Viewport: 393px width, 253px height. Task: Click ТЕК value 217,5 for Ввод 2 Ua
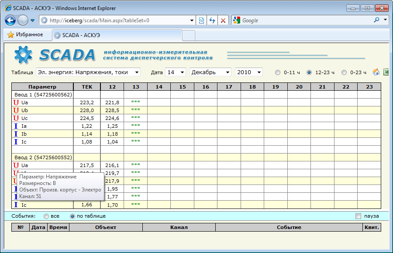[87, 165]
